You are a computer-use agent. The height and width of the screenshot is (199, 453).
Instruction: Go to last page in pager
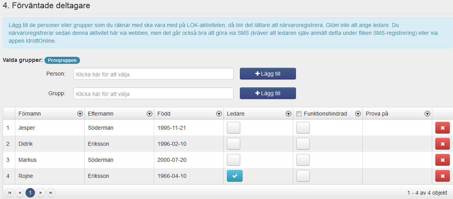pos(51,193)
